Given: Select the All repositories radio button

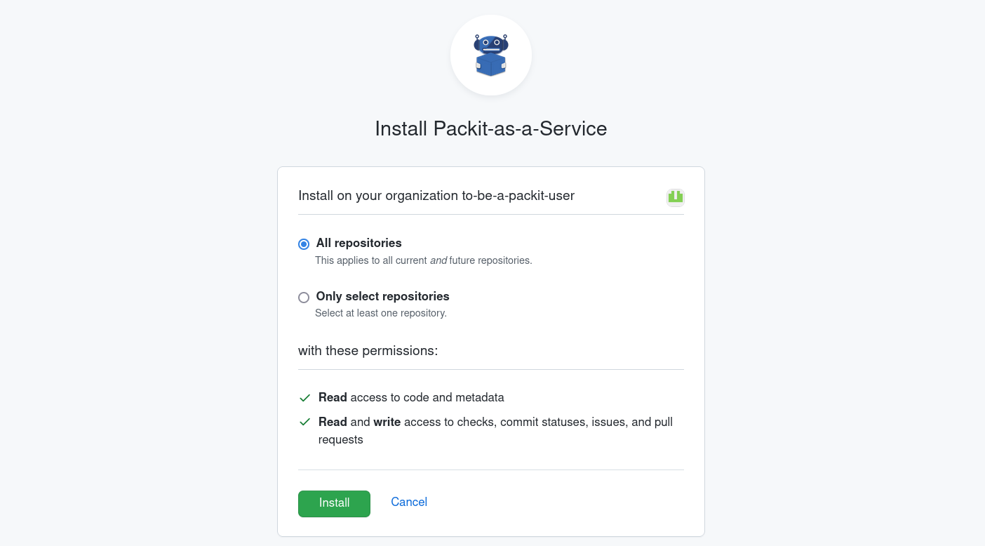Looking at the screenshot, I should (304, 244).
